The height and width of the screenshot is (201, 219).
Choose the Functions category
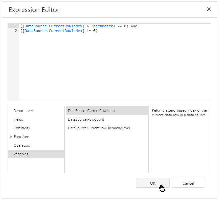(36, 137)
